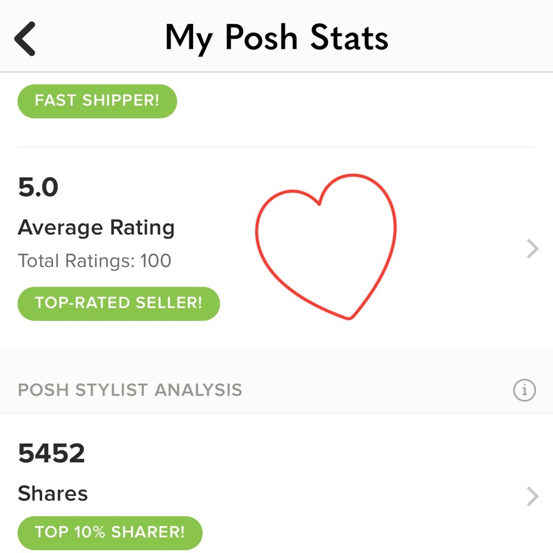Tap the FAST SHIPPER! badge

coord(97,101)
